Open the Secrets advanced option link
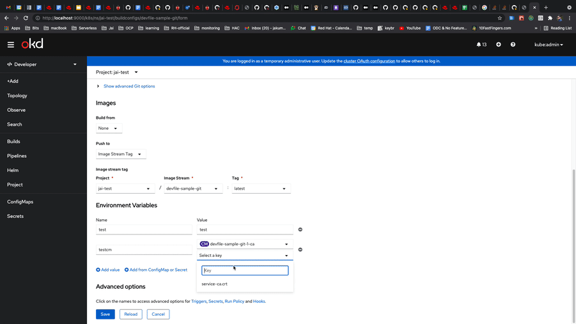Screen dimensions: 576x324 click(215, 301)
